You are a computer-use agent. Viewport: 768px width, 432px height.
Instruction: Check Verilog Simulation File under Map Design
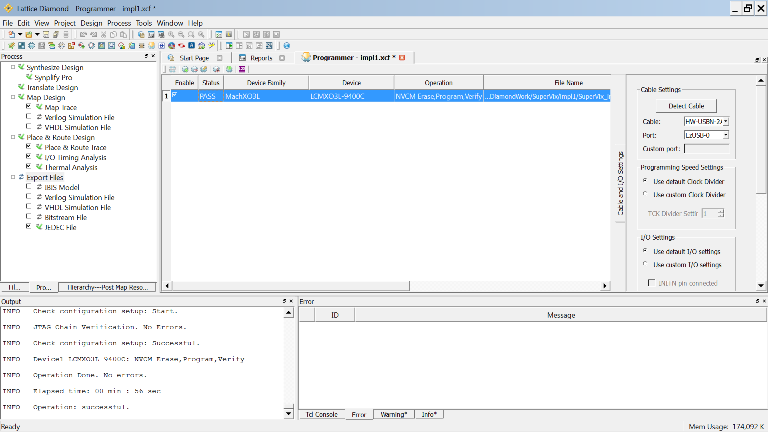click(29, 116)
